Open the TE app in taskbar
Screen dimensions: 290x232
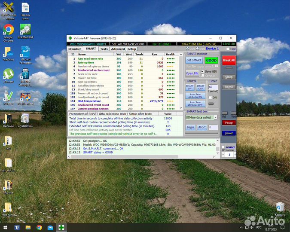[17, 228]
